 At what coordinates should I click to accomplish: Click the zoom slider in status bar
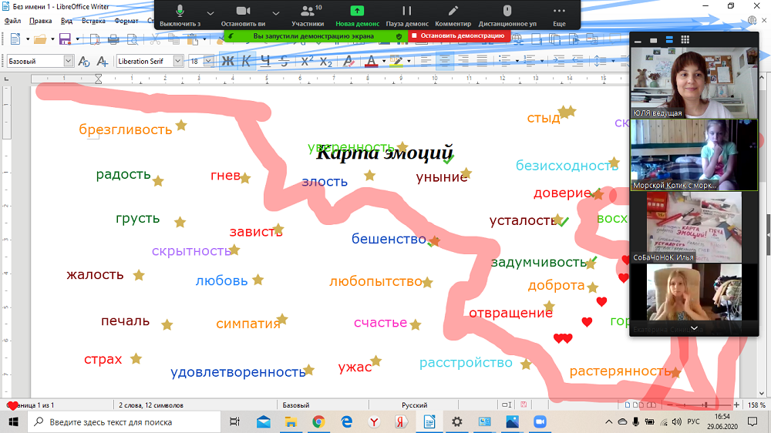704,404
